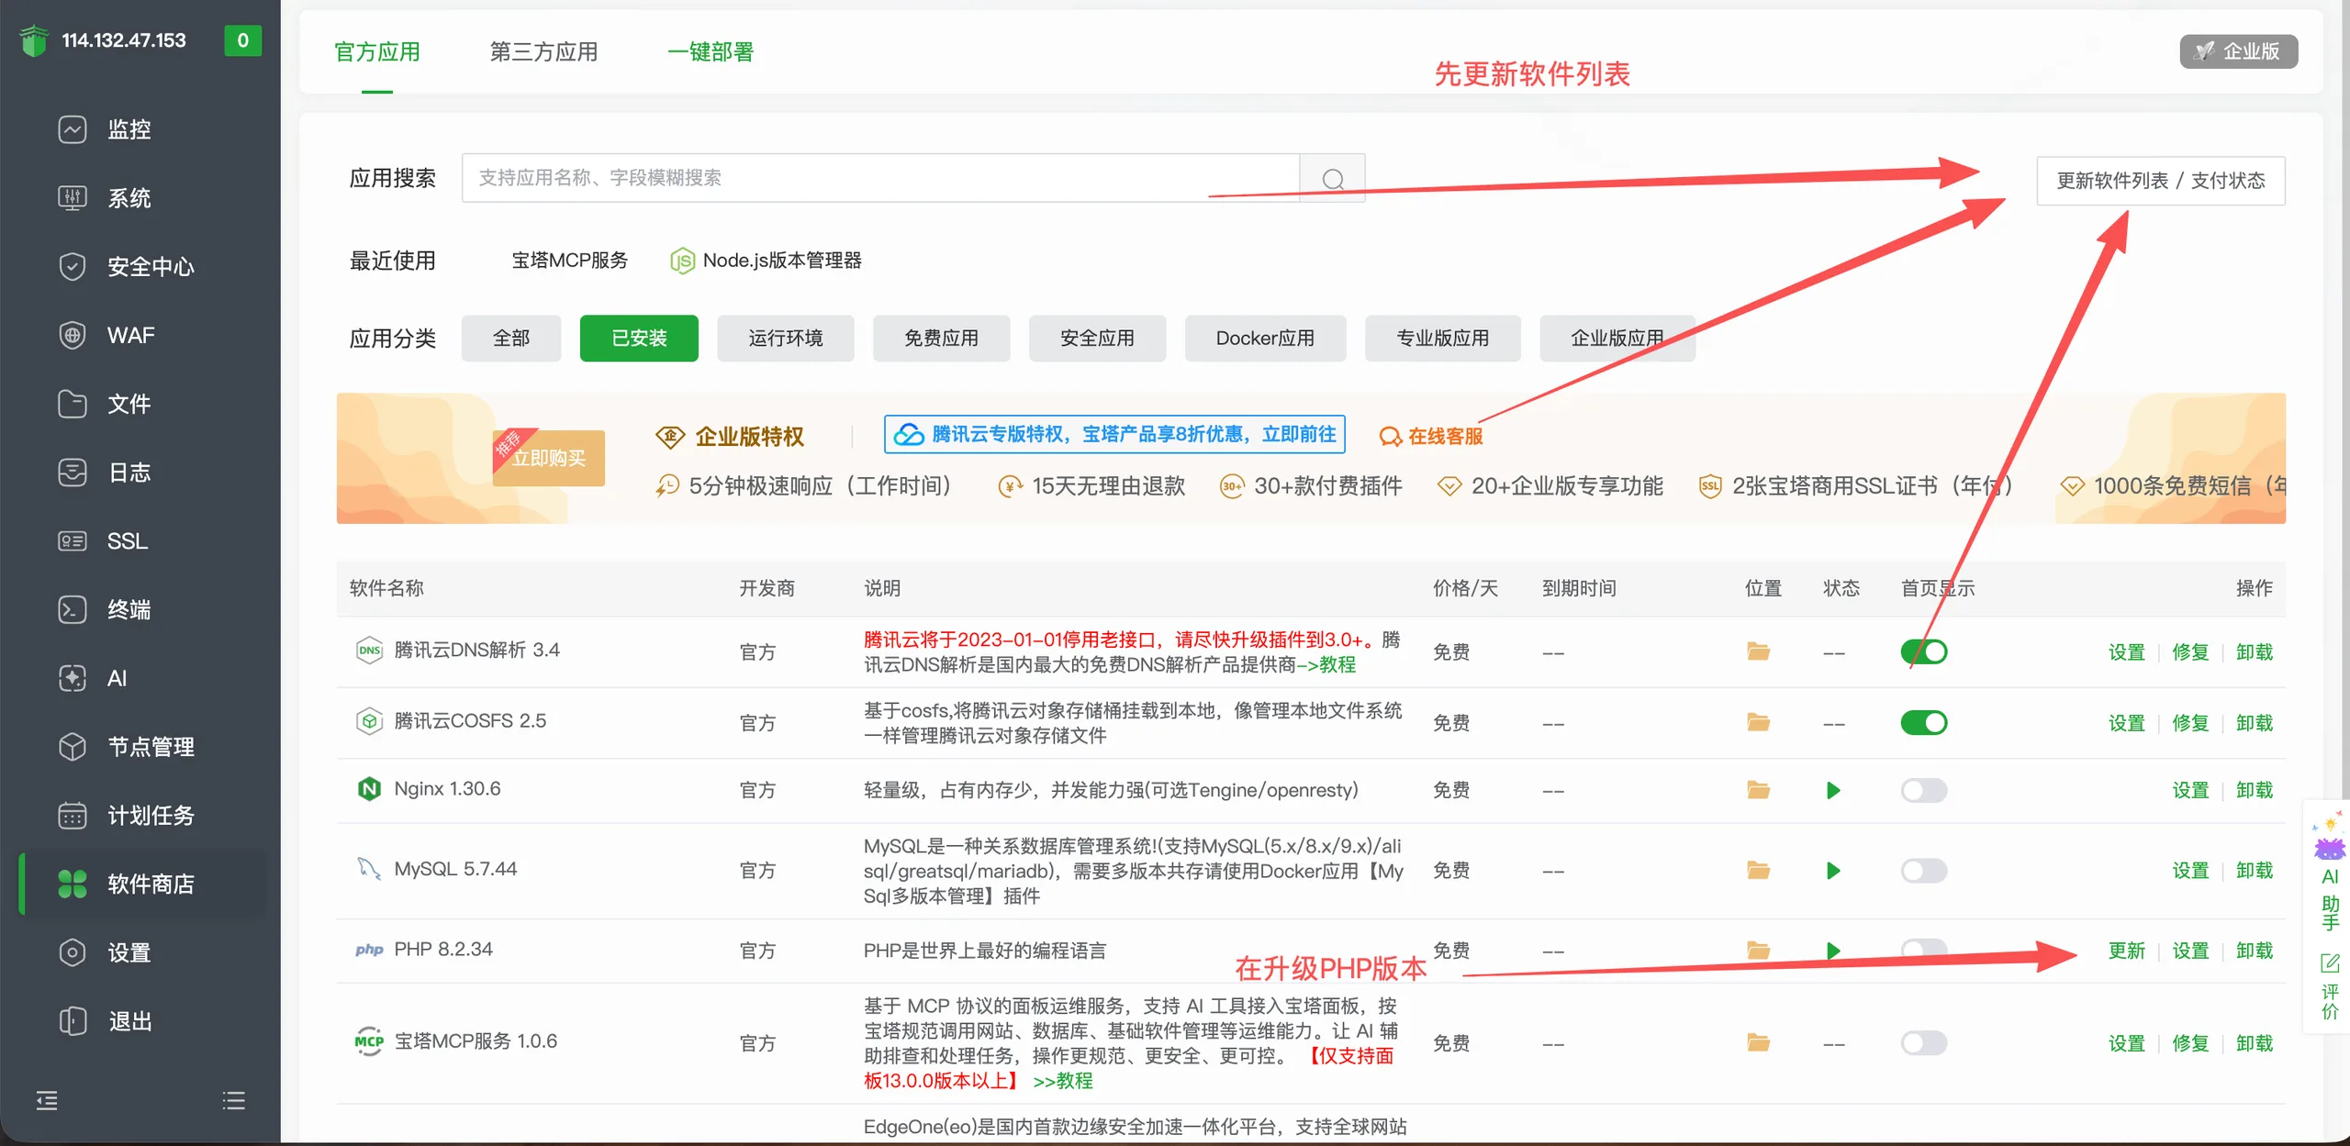Open the 日志 logs sidebar icon

coord(73,473)
